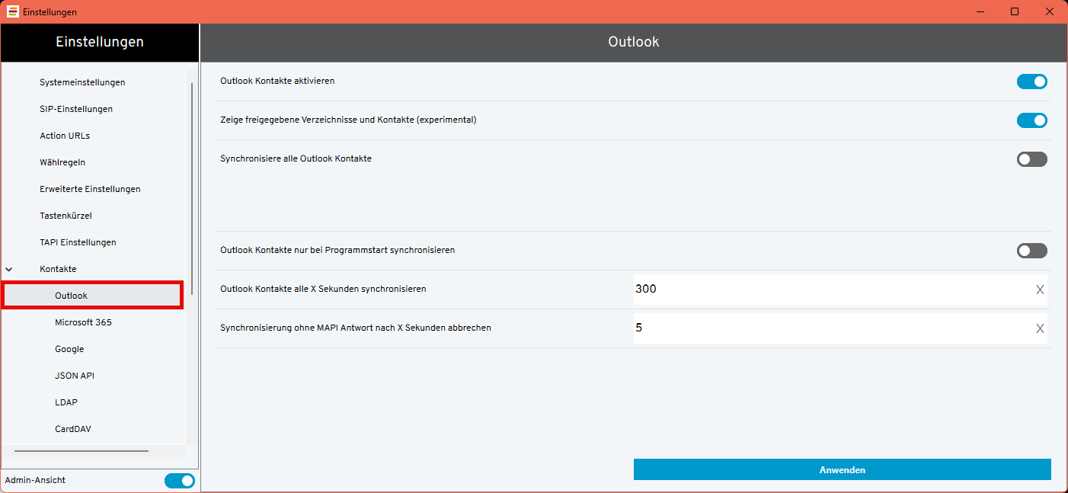Click the app logo in title bar
Viewport: 1068px width, 493px height.
13,11
